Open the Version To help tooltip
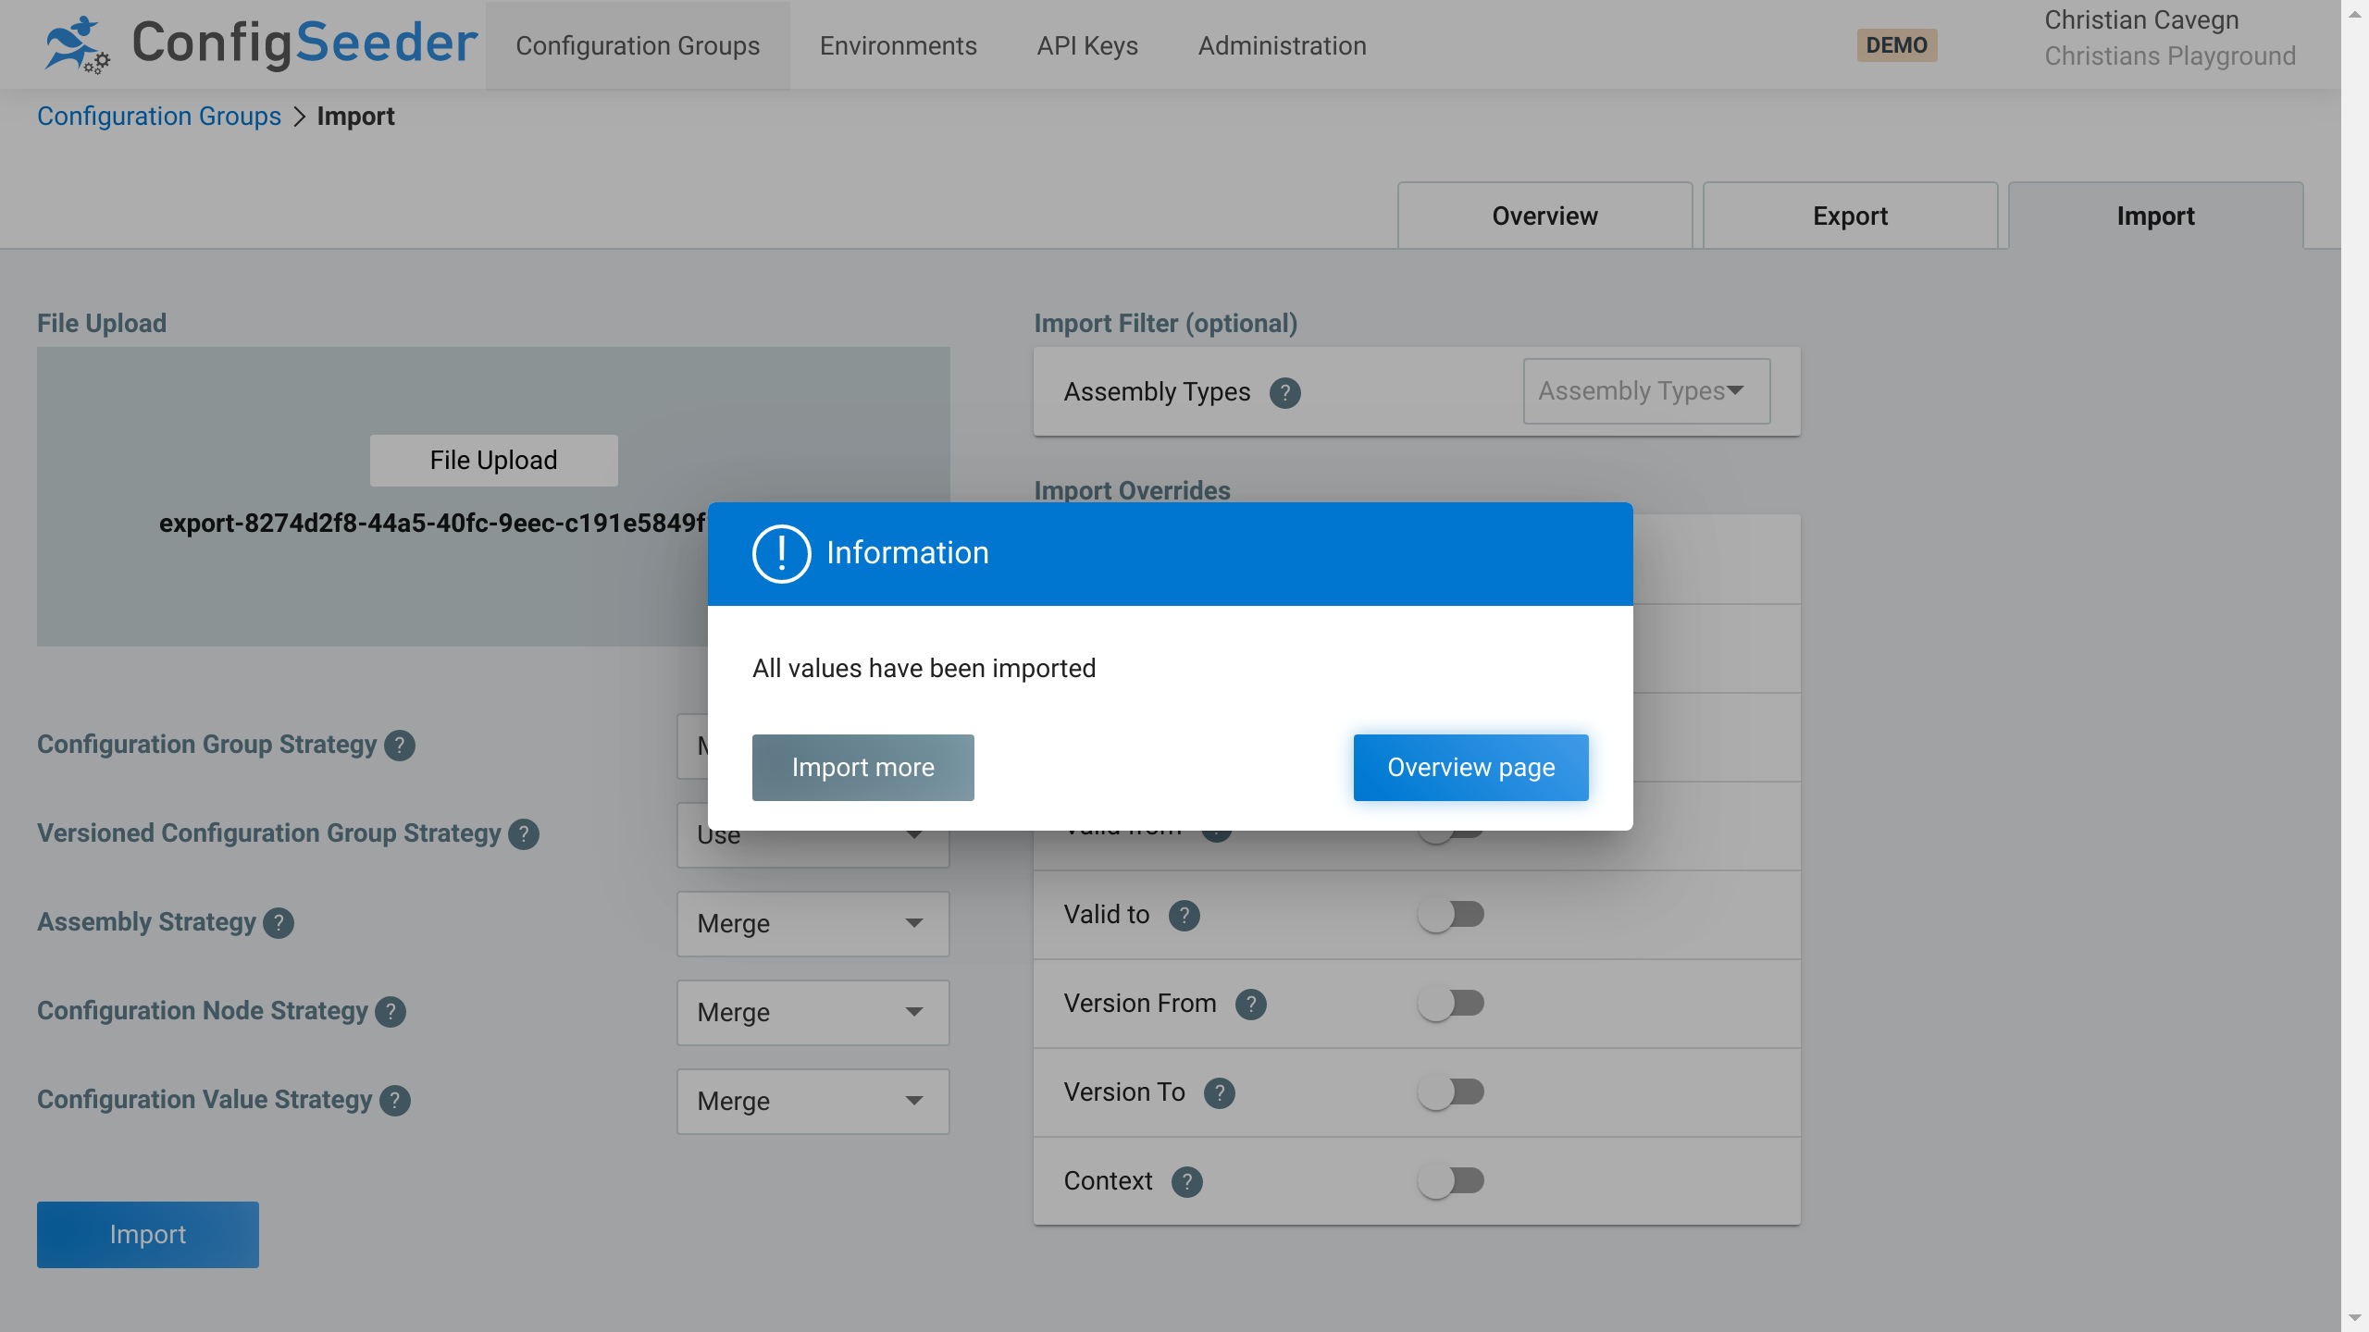 (1218, 1092)
